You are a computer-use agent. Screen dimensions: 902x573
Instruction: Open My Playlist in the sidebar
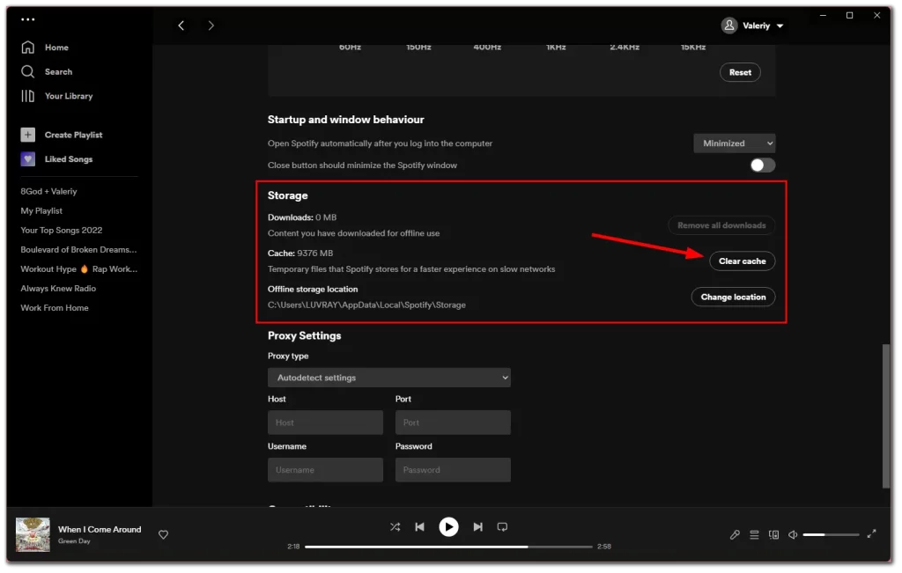[41, 211]
